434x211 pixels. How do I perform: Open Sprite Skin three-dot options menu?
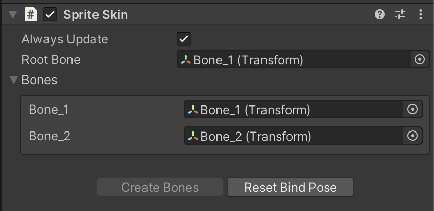tap(421, 15)
